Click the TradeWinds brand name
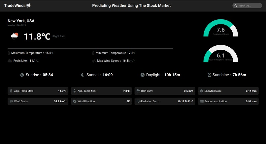Screen dimensions: 266x144 click(15, 6)
